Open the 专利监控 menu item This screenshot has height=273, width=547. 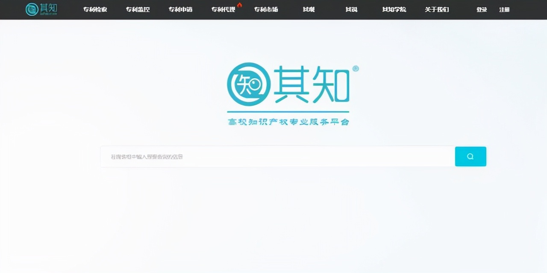tap(138, 9)
